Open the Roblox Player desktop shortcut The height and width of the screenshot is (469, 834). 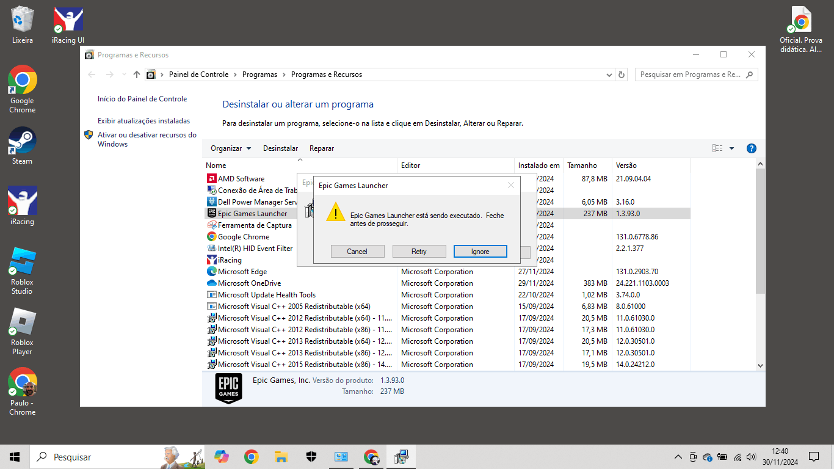click(23, 332)
